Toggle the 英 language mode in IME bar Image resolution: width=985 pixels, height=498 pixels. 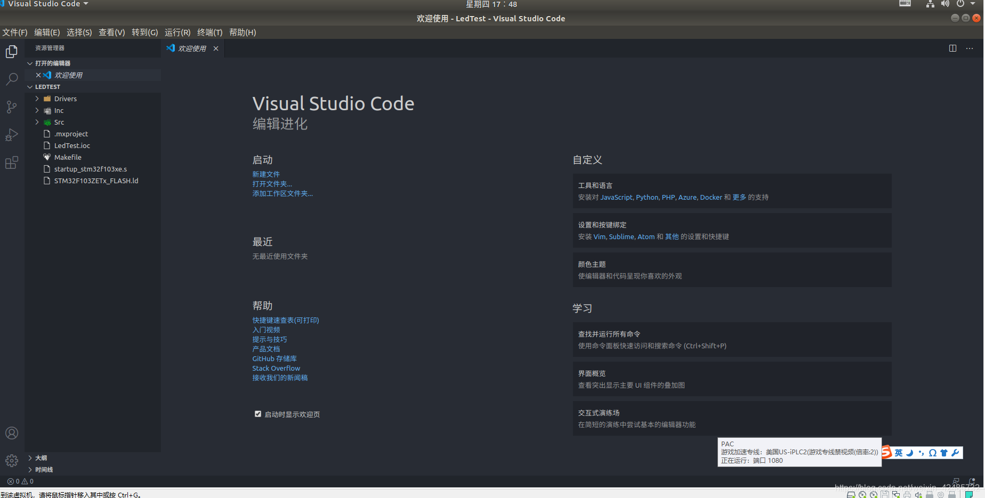899,453
